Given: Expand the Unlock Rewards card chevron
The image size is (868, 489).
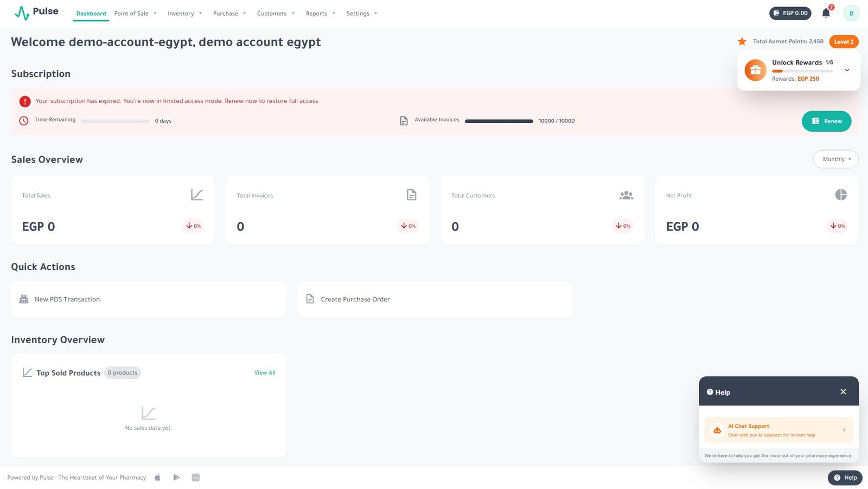Looking at the screenshot, I should pyautogui.click(x=846, y=70).
